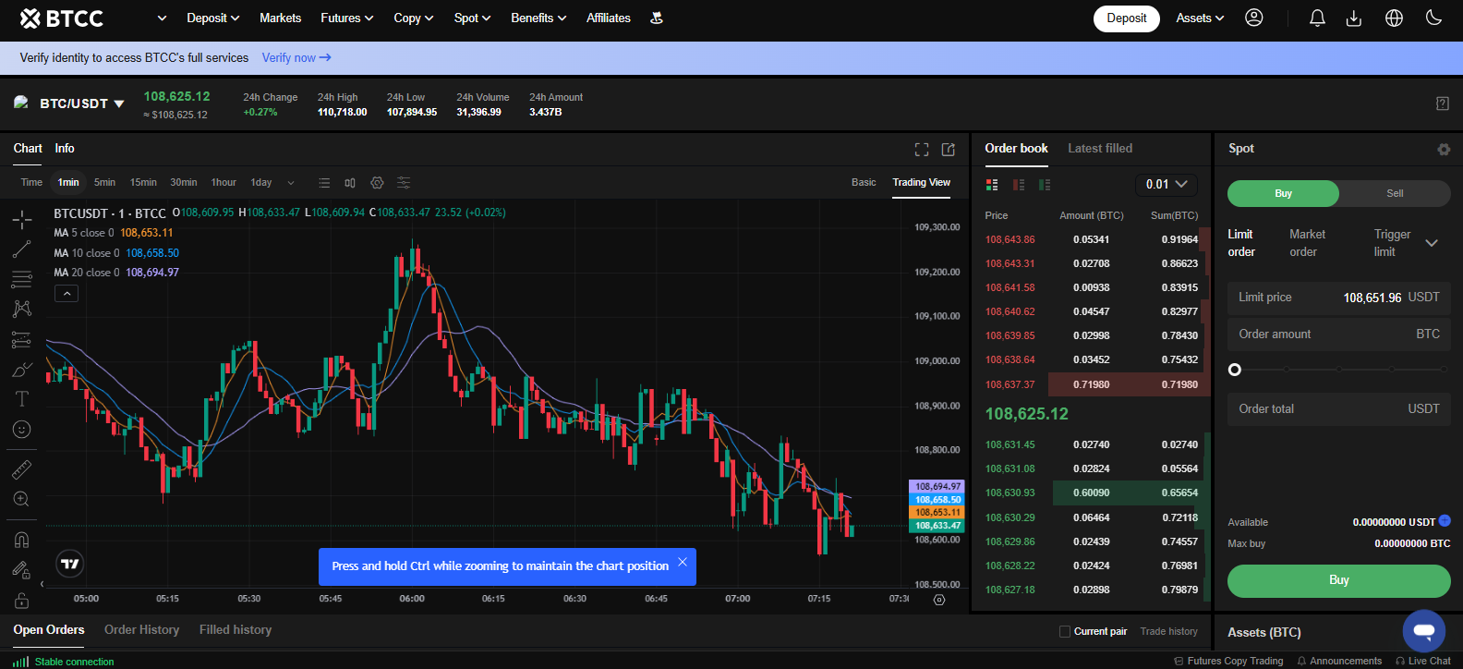Image resolution: width=1463 pixels, height=669 pixels.
Task: Click the TradingView logo on chart
Action: coord(70,564)
